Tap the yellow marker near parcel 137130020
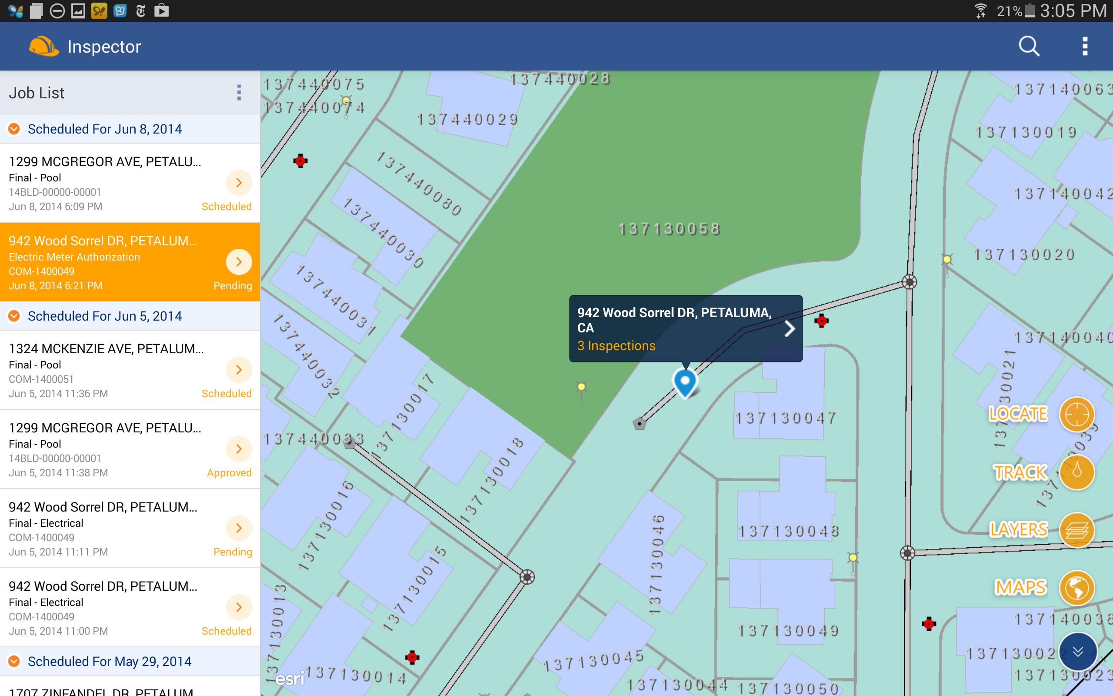 (x=946, y=260)
